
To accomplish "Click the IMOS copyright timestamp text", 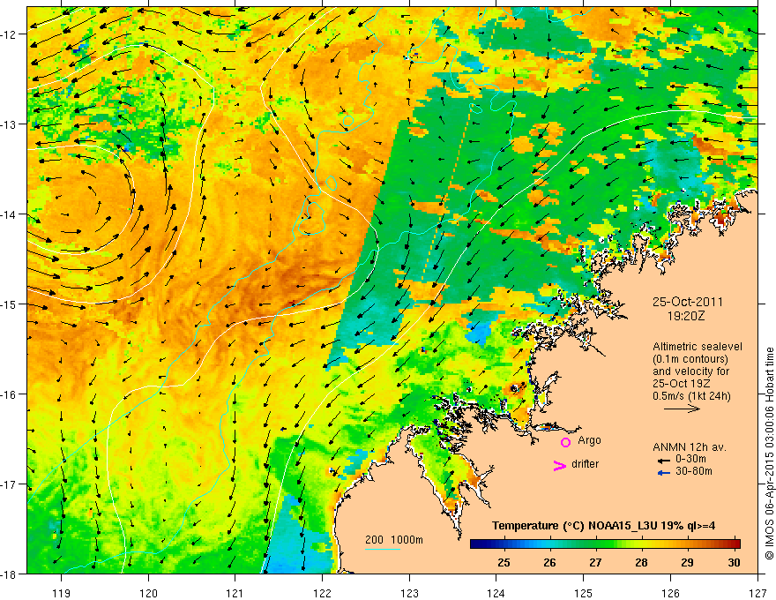I will pos(769,454).
